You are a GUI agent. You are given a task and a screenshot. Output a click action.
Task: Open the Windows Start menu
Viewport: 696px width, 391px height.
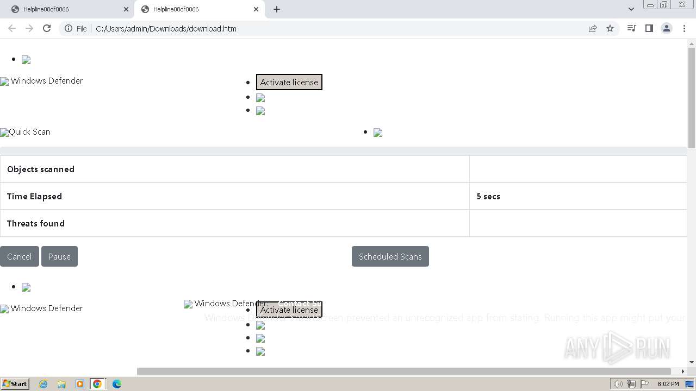15,384
